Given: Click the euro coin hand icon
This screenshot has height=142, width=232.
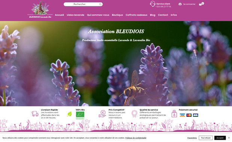Looking at the screenshot, I should 102,114.
